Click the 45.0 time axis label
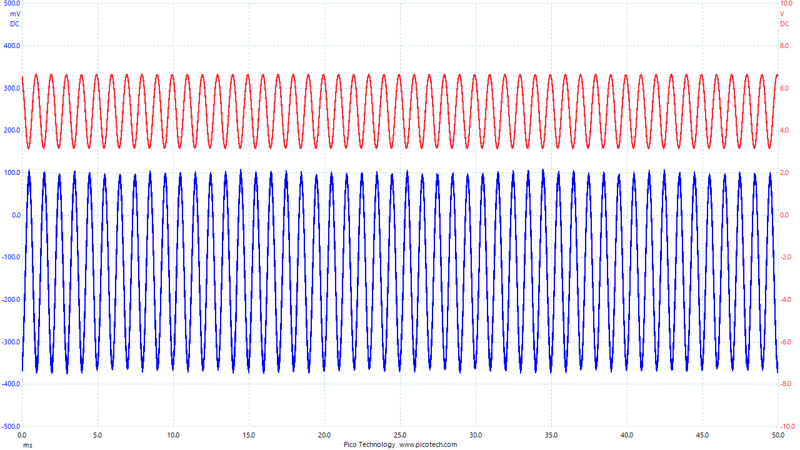This screenshot has height=450, width=800. pyautogui.click(x=702, y=435)
